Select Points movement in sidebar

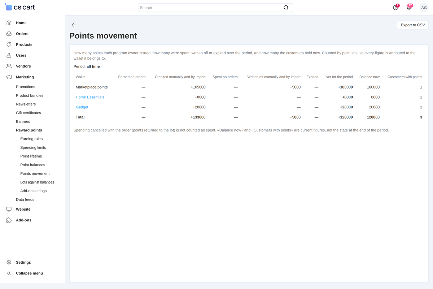[35, 173]
